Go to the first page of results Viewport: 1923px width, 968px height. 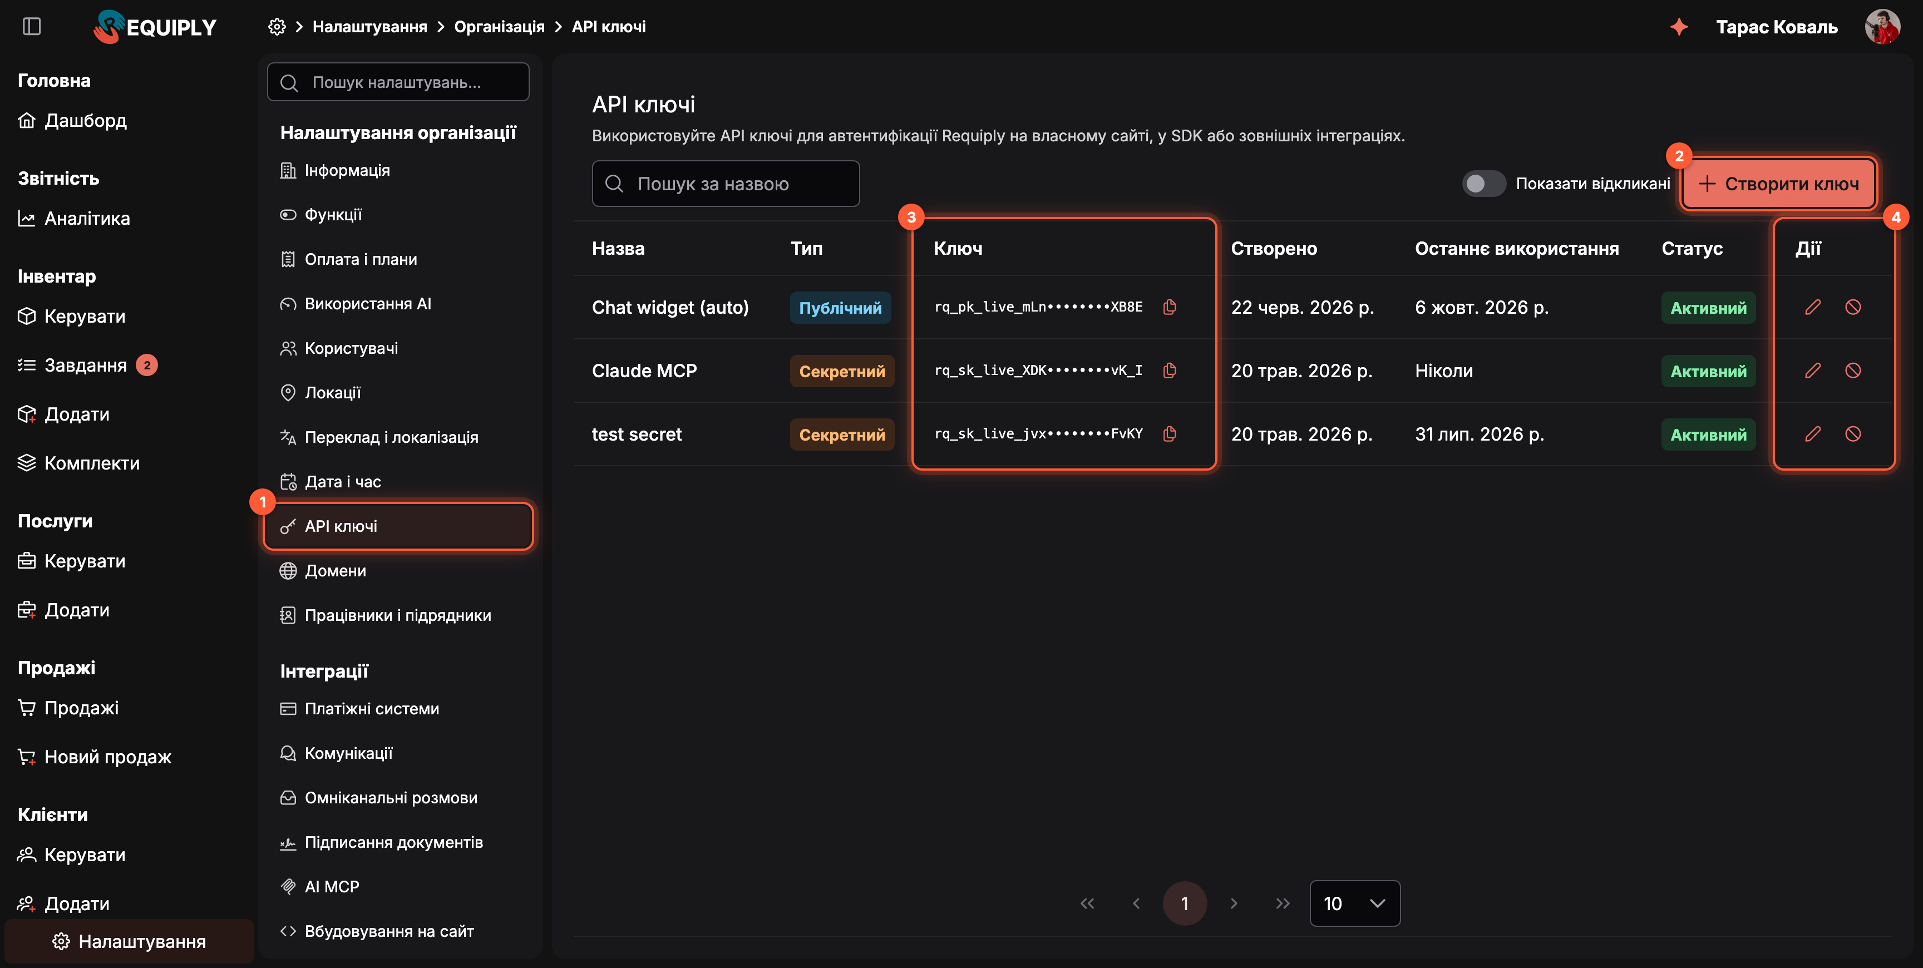(1087, 904)
